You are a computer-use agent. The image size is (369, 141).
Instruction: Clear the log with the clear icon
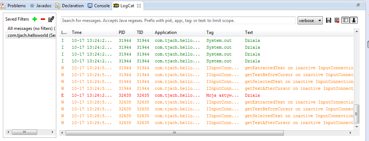tap(337, 21)
